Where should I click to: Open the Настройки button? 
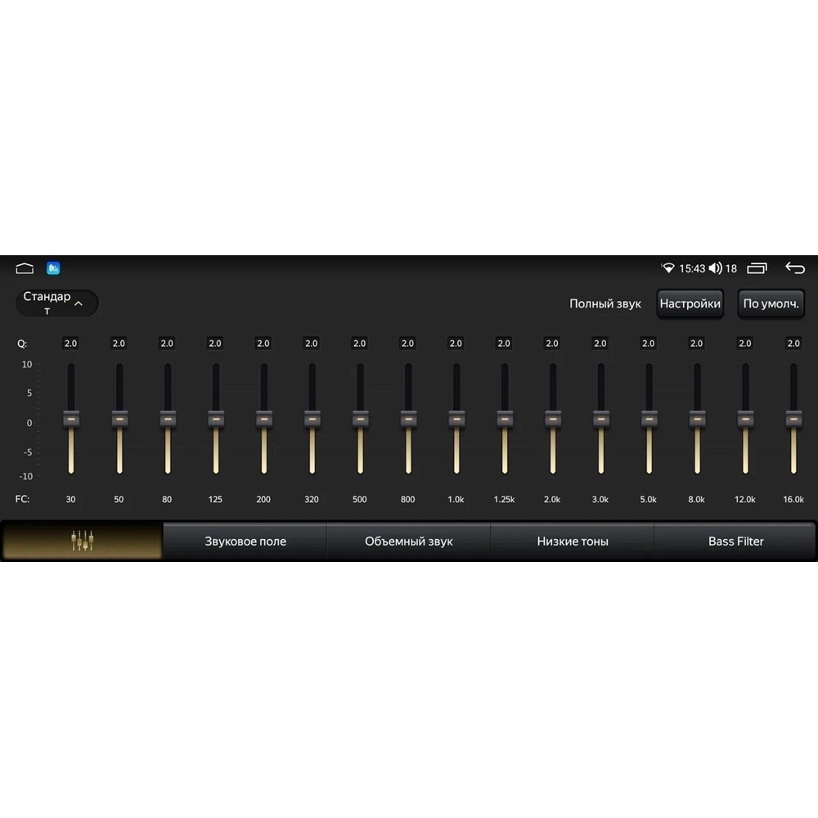pos(690,303)
